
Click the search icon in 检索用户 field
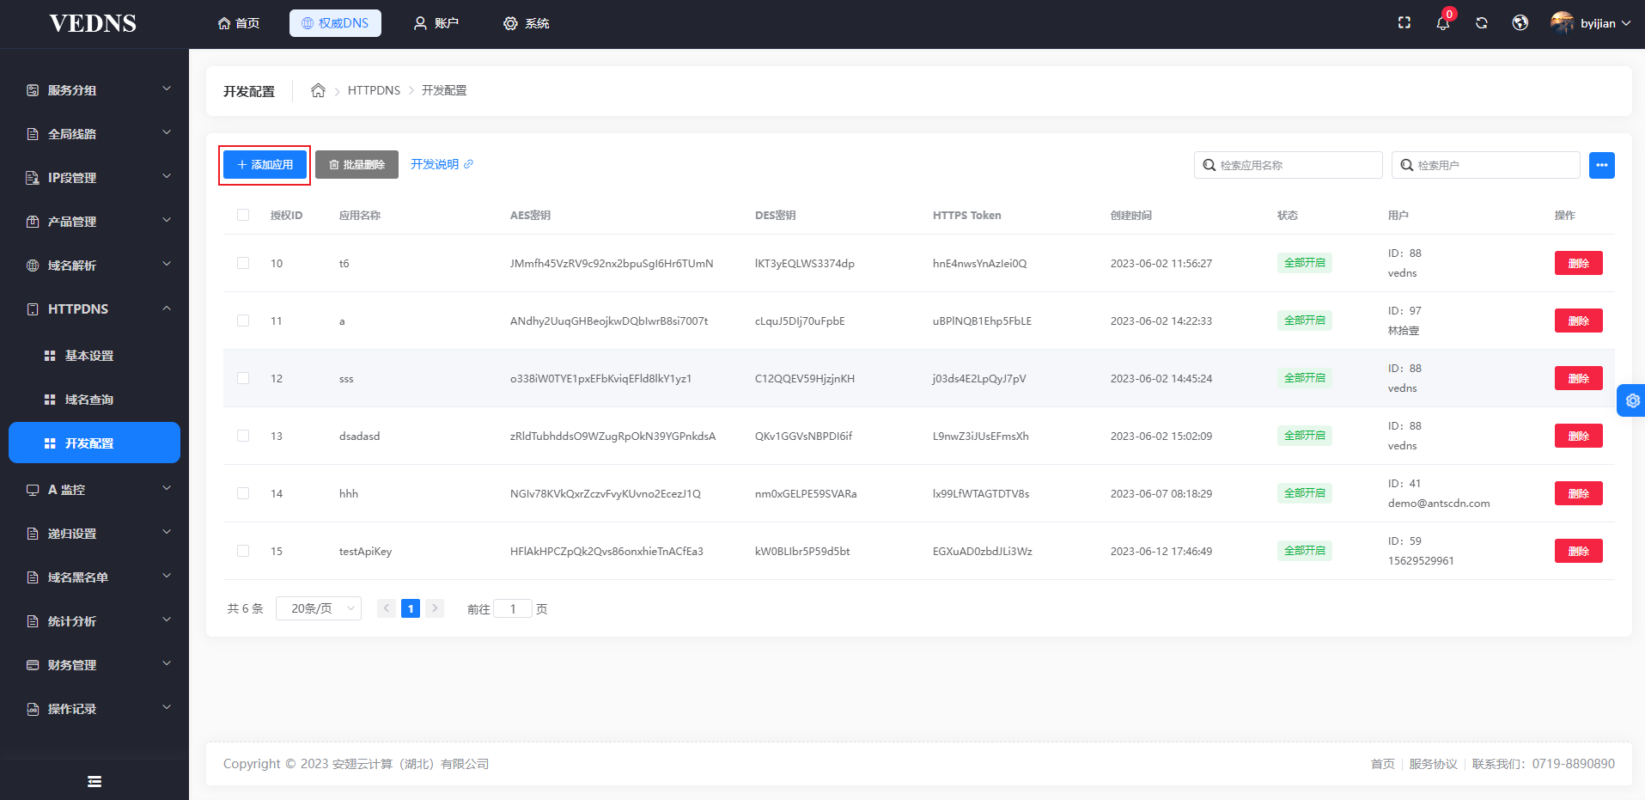(1406, 165)
